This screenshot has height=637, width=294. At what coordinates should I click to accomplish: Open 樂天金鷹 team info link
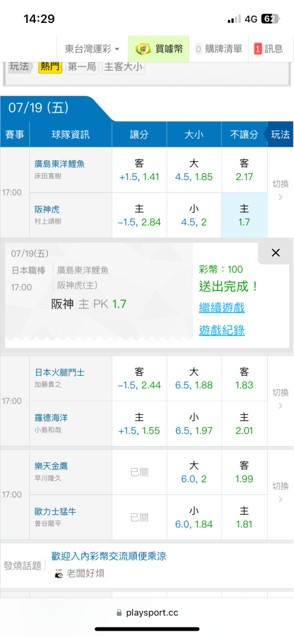[51, 466]
